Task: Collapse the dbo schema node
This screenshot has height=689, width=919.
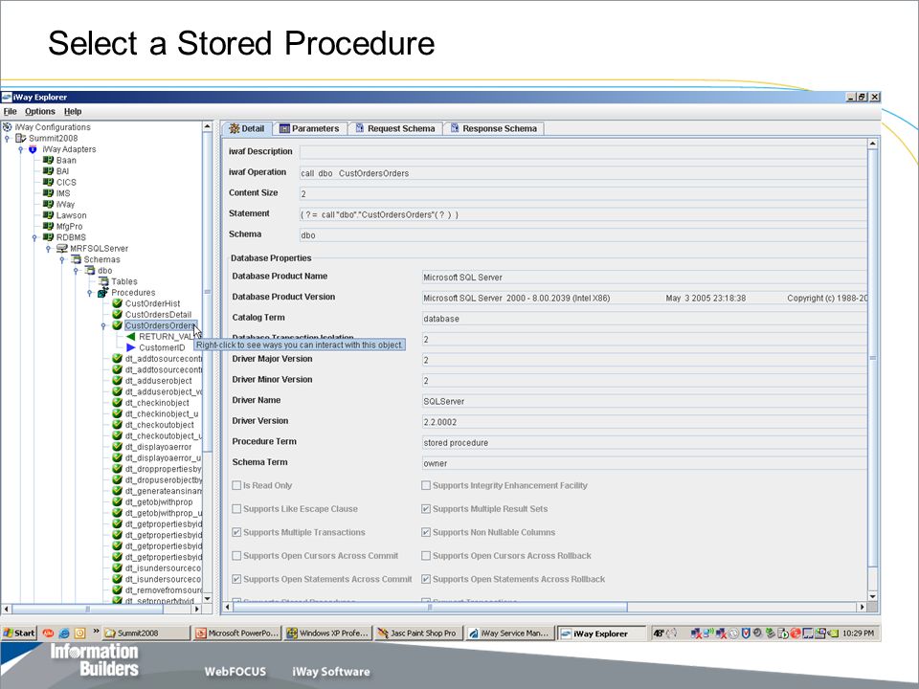Action: (x=76, y=271)
